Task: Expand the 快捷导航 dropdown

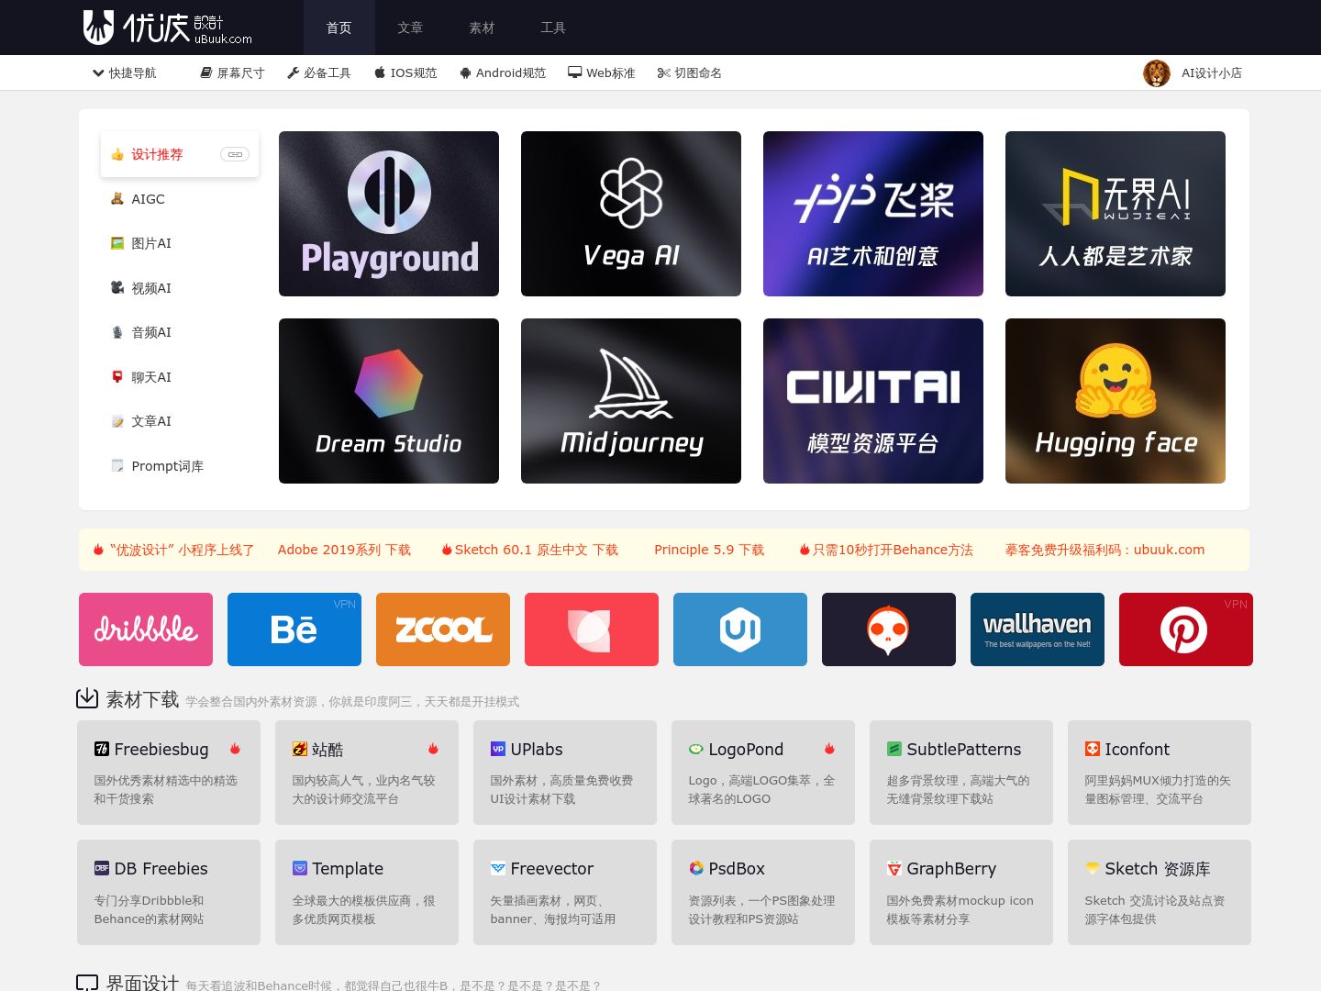Action: pos(124,72)
